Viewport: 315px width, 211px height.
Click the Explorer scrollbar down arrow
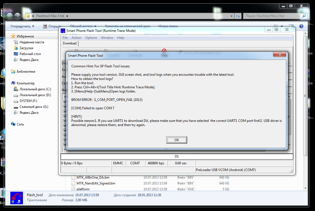click(305, 188)
